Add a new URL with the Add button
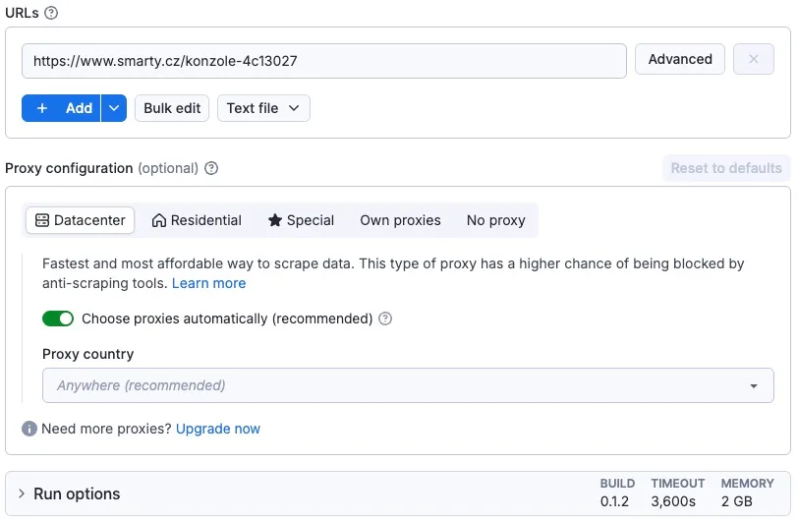 (61, 108)
